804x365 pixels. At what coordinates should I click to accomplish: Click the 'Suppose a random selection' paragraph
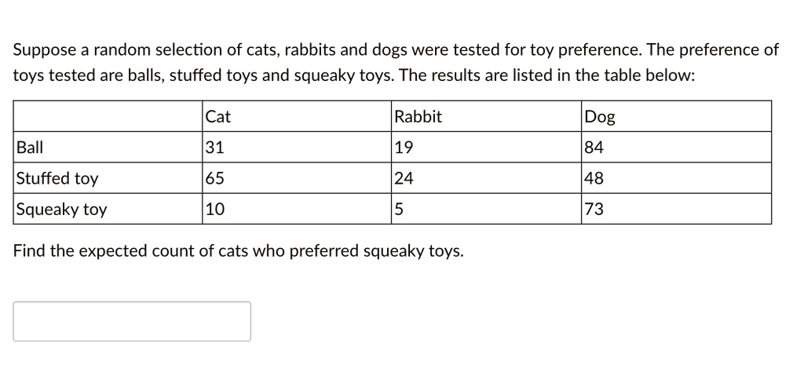coord(396,63)
